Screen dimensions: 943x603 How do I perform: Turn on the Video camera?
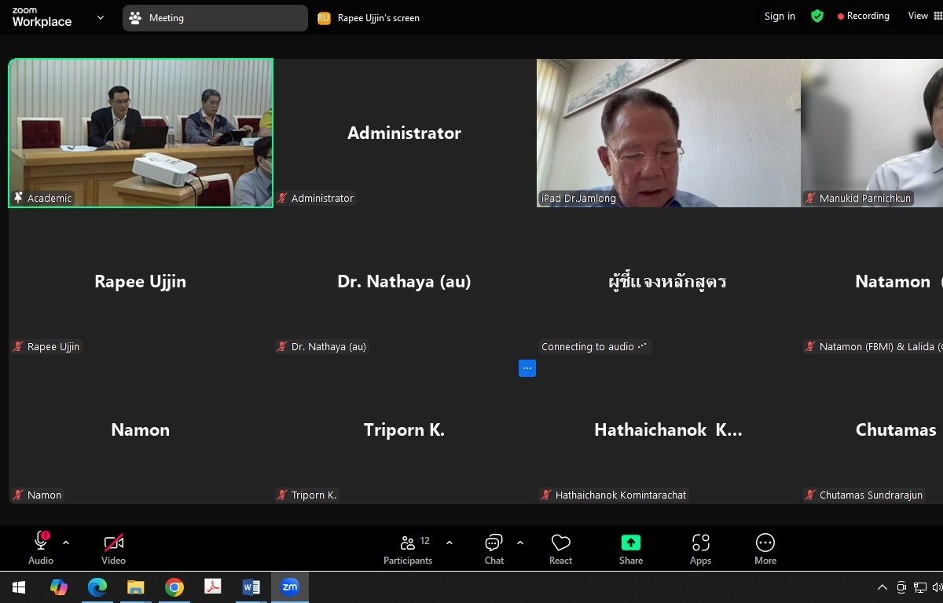(113, 549)
